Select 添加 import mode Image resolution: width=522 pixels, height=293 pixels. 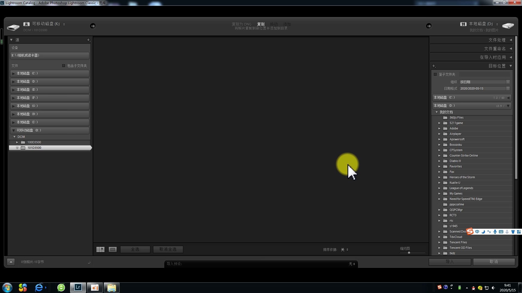(287, 24)
